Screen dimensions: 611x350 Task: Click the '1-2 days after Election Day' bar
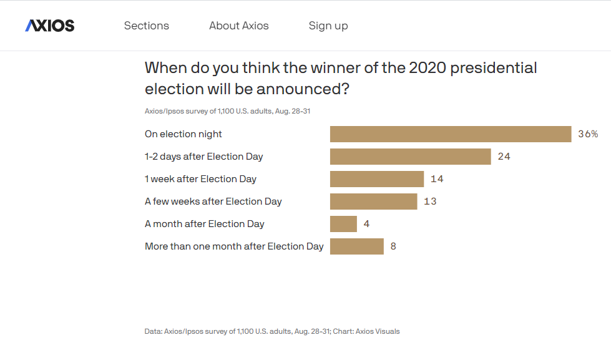click(410, 157)
